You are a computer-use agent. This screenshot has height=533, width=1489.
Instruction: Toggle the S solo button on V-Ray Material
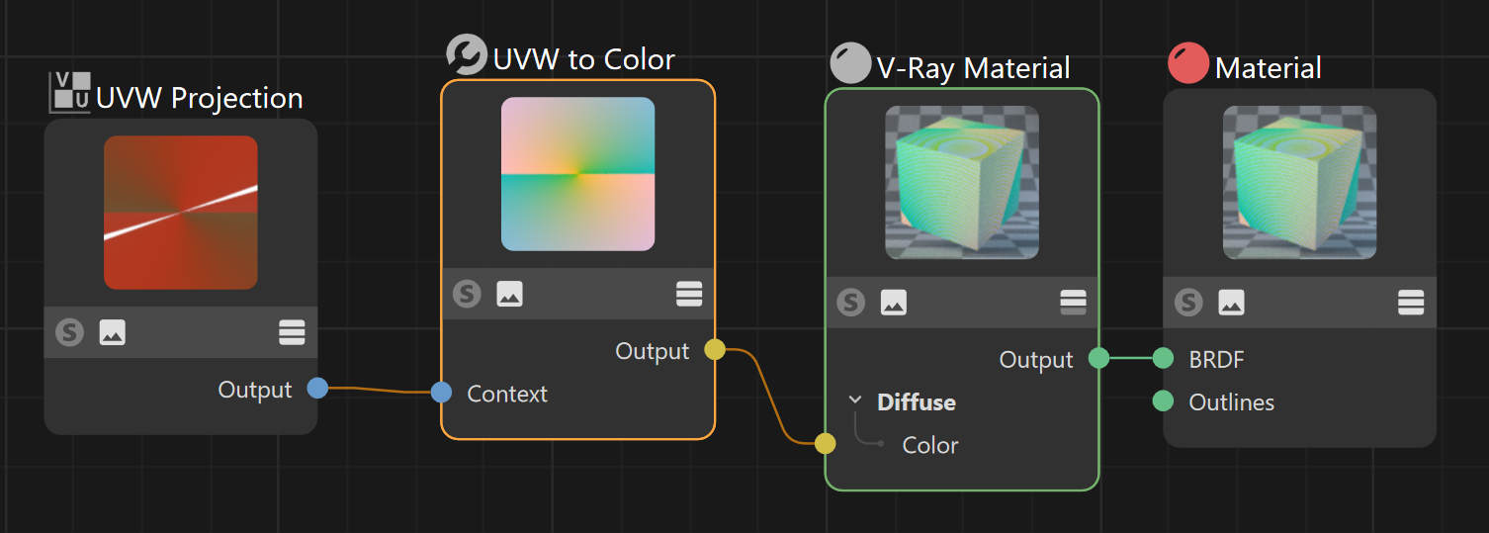(x=850, y=303)
